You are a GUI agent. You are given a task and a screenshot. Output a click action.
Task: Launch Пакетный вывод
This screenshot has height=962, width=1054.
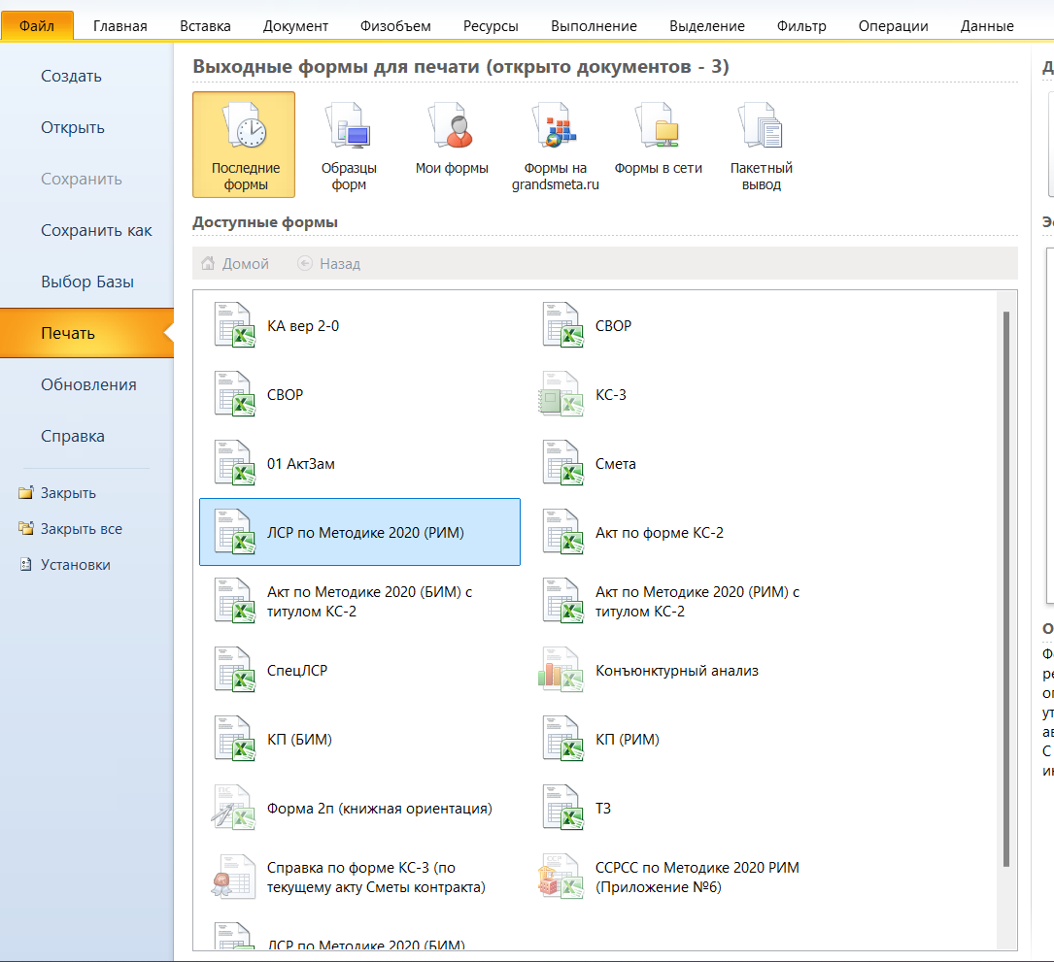(761, 146)
